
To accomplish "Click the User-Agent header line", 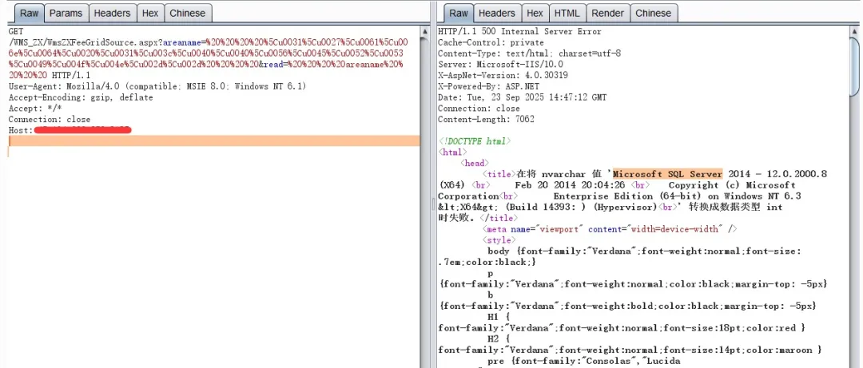I will click(157, 85).
